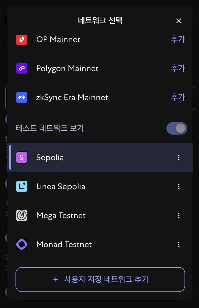
Task: Click 추가 next to zkSync Era Mainnet
Action: [x=178, y=97]
